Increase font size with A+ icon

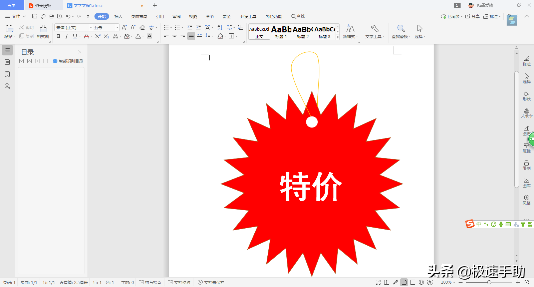pyautogui.click(x=124, y=27)
